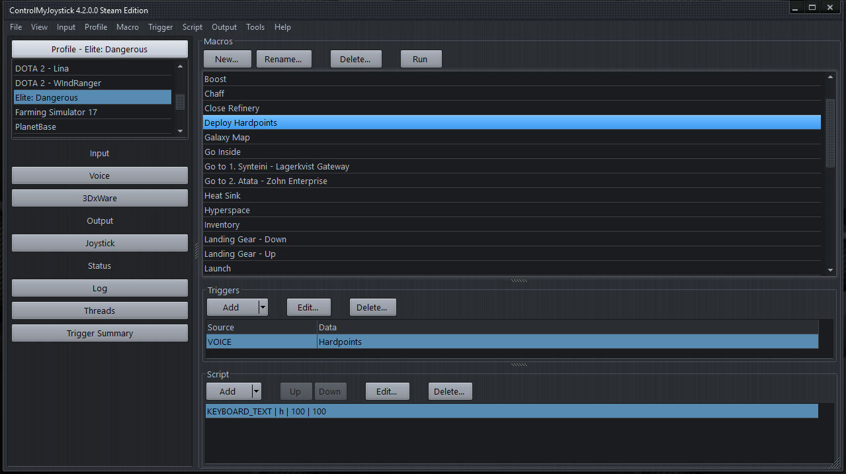This screenshot has height=474, width=846.
Task: Click the macros list vertical scrollbar thumb
Action: tap(831, 132)
